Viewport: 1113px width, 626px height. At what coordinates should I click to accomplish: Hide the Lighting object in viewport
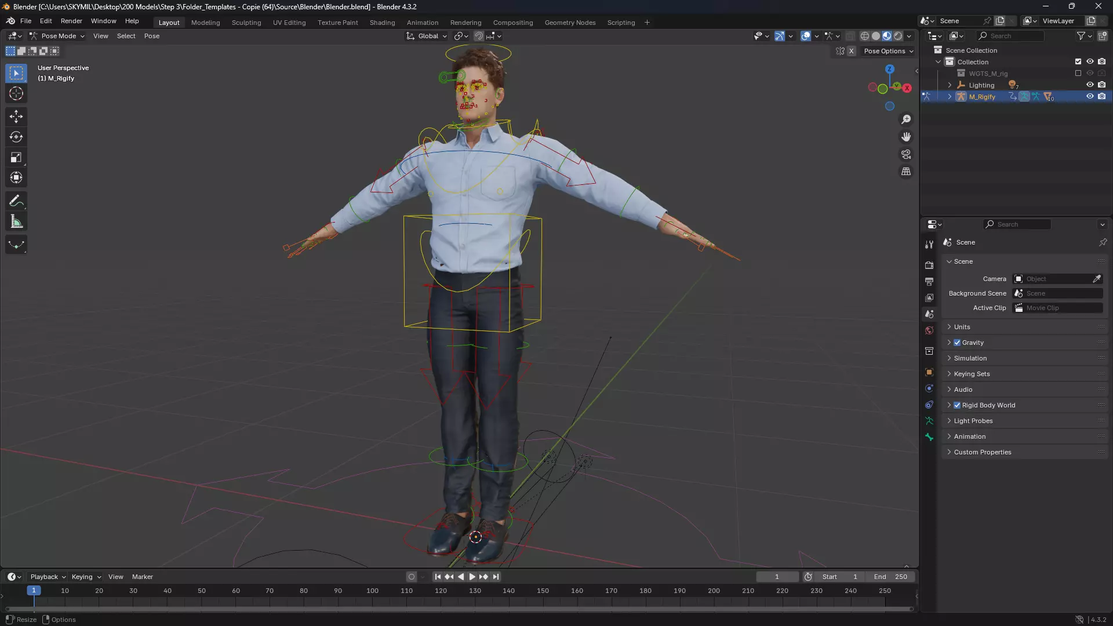tap(1090, 85)
